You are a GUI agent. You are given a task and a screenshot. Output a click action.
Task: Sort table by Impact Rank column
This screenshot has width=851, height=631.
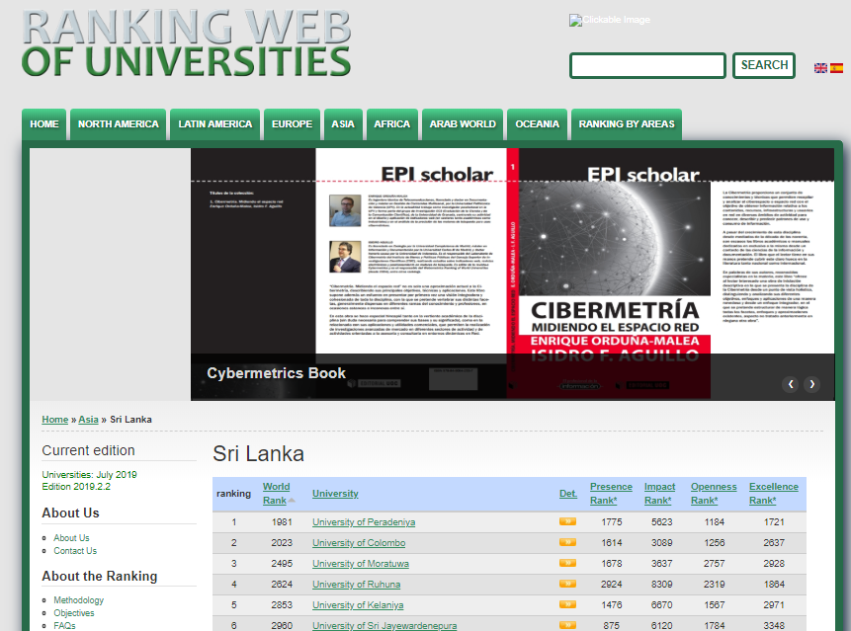[x=659, y=494]
